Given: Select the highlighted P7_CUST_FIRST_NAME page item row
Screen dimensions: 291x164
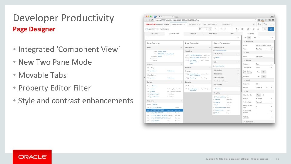Looking at the screenshot, I should click(x=164, y=110).
